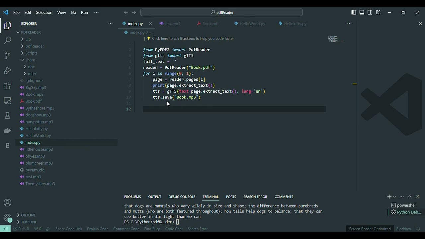The image size is (425, 239).
Task: Open the Blackbox B view
Action: click(7, 145)
